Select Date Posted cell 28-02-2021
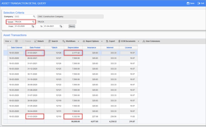206x127 pixels. click(35, 58)
